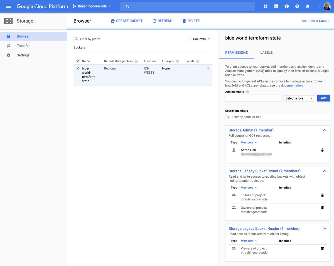334x266 pixels.
Task: Click the Filter by name or role field
Action: coord(277,117)
